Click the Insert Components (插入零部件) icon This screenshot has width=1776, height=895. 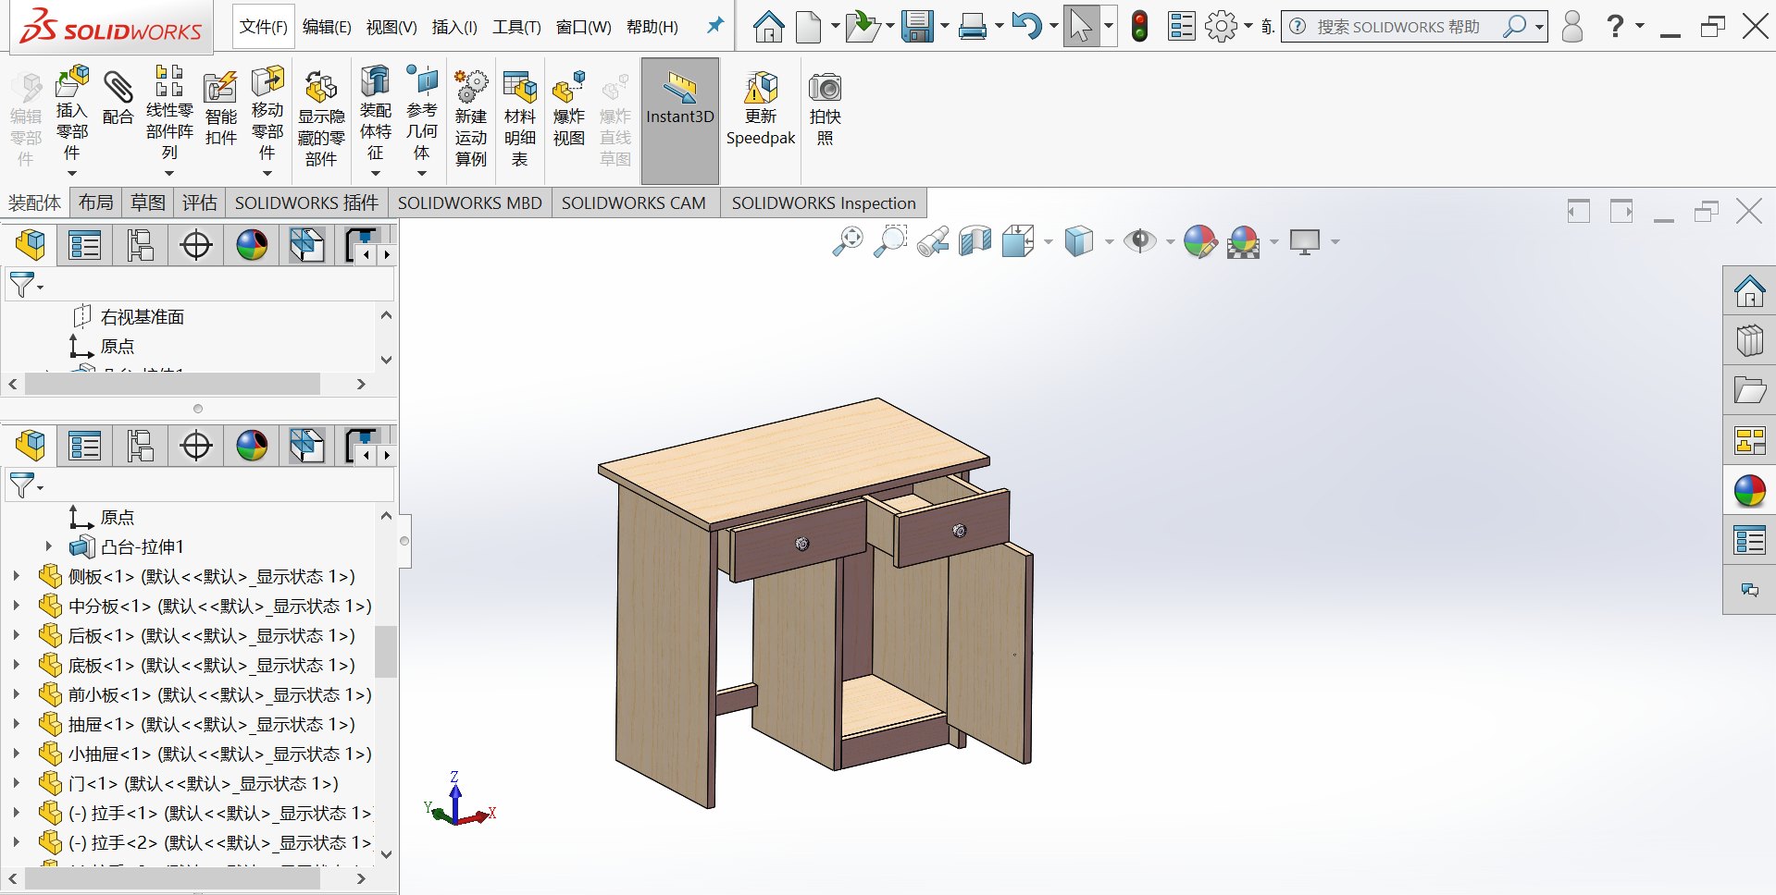click(72, 83)
